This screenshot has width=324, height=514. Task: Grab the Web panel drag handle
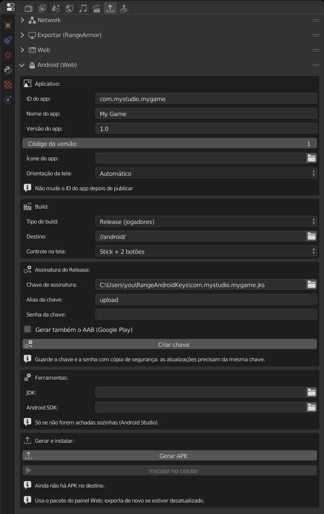coord(315,50)
